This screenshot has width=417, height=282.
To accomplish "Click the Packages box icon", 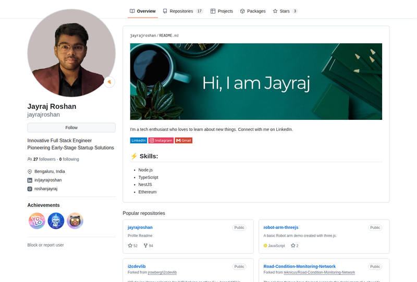I will click(x=242, y=11).
